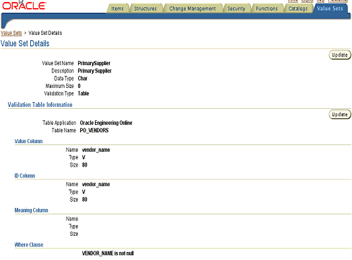The height and width of the screenshot is (260, 352).
Task: Click the Value Column section heading
Action: click(x=28, y=141)
